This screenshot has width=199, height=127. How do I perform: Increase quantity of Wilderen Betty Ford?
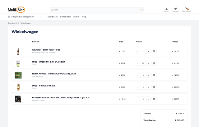[149, 51]
